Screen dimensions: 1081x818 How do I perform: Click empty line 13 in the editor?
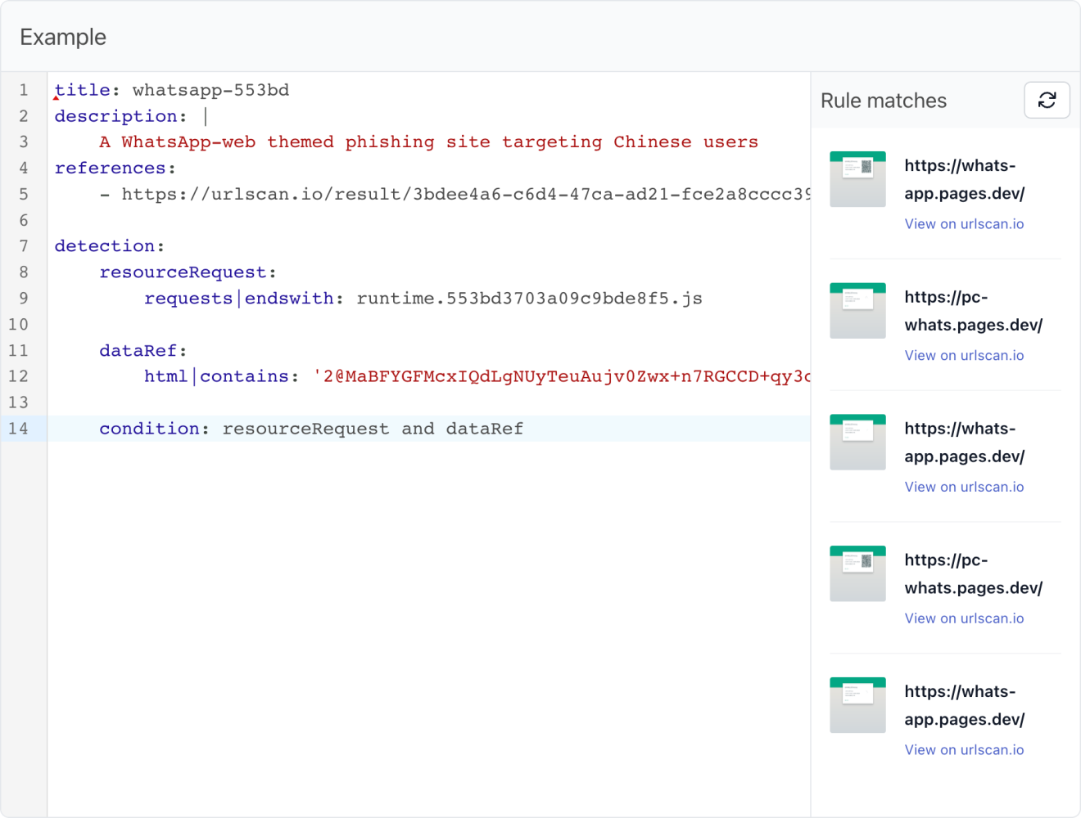click(x=429, y=402)
